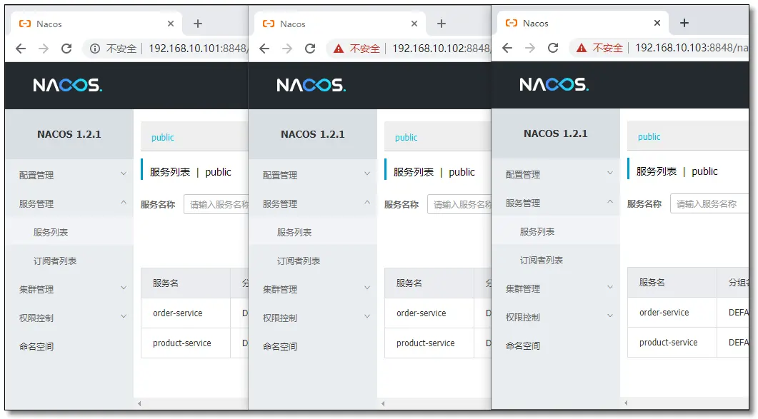Click product-service in the 192.168.10.103 service table
Image resolution: width=758 pixels, height=419 pixels.
coord(668,342)
